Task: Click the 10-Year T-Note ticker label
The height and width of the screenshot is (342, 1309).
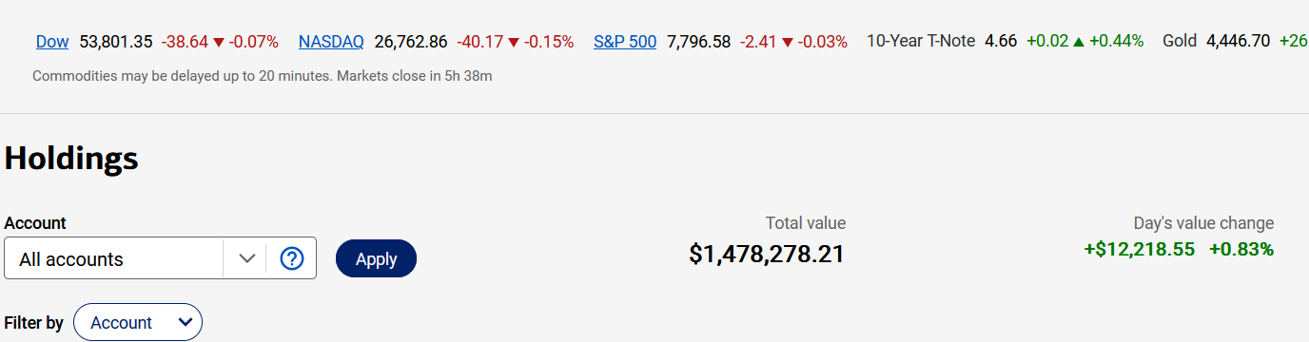Action: (921, 42)
